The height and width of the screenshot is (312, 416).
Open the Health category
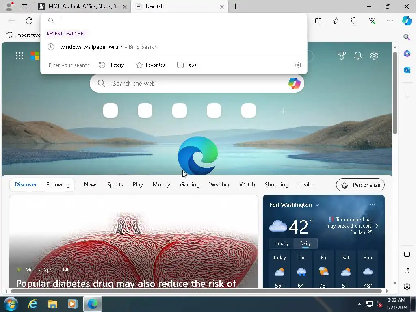pyautogui.click(x=306, y=184)
